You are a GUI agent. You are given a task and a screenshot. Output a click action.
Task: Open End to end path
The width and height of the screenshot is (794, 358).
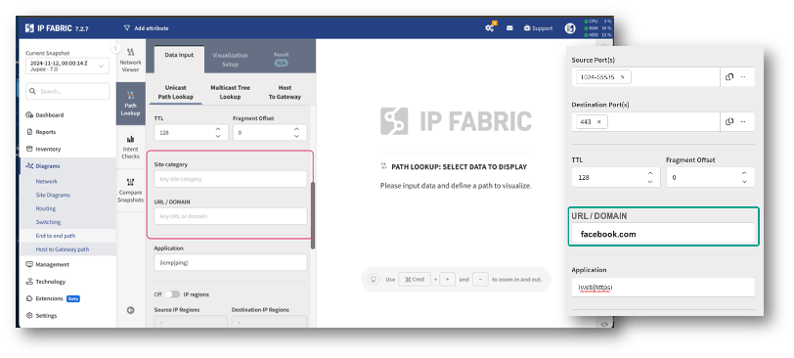point(56,236)
